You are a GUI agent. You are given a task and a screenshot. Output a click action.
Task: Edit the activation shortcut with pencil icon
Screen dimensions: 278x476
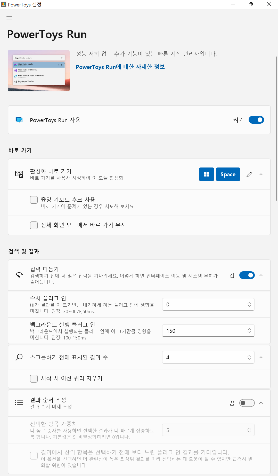(249, 174)
